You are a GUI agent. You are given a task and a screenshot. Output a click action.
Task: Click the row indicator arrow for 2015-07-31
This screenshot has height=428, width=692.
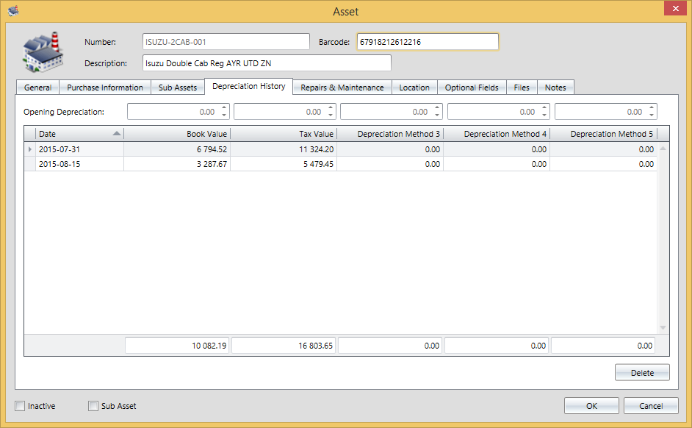coord(30,149)
